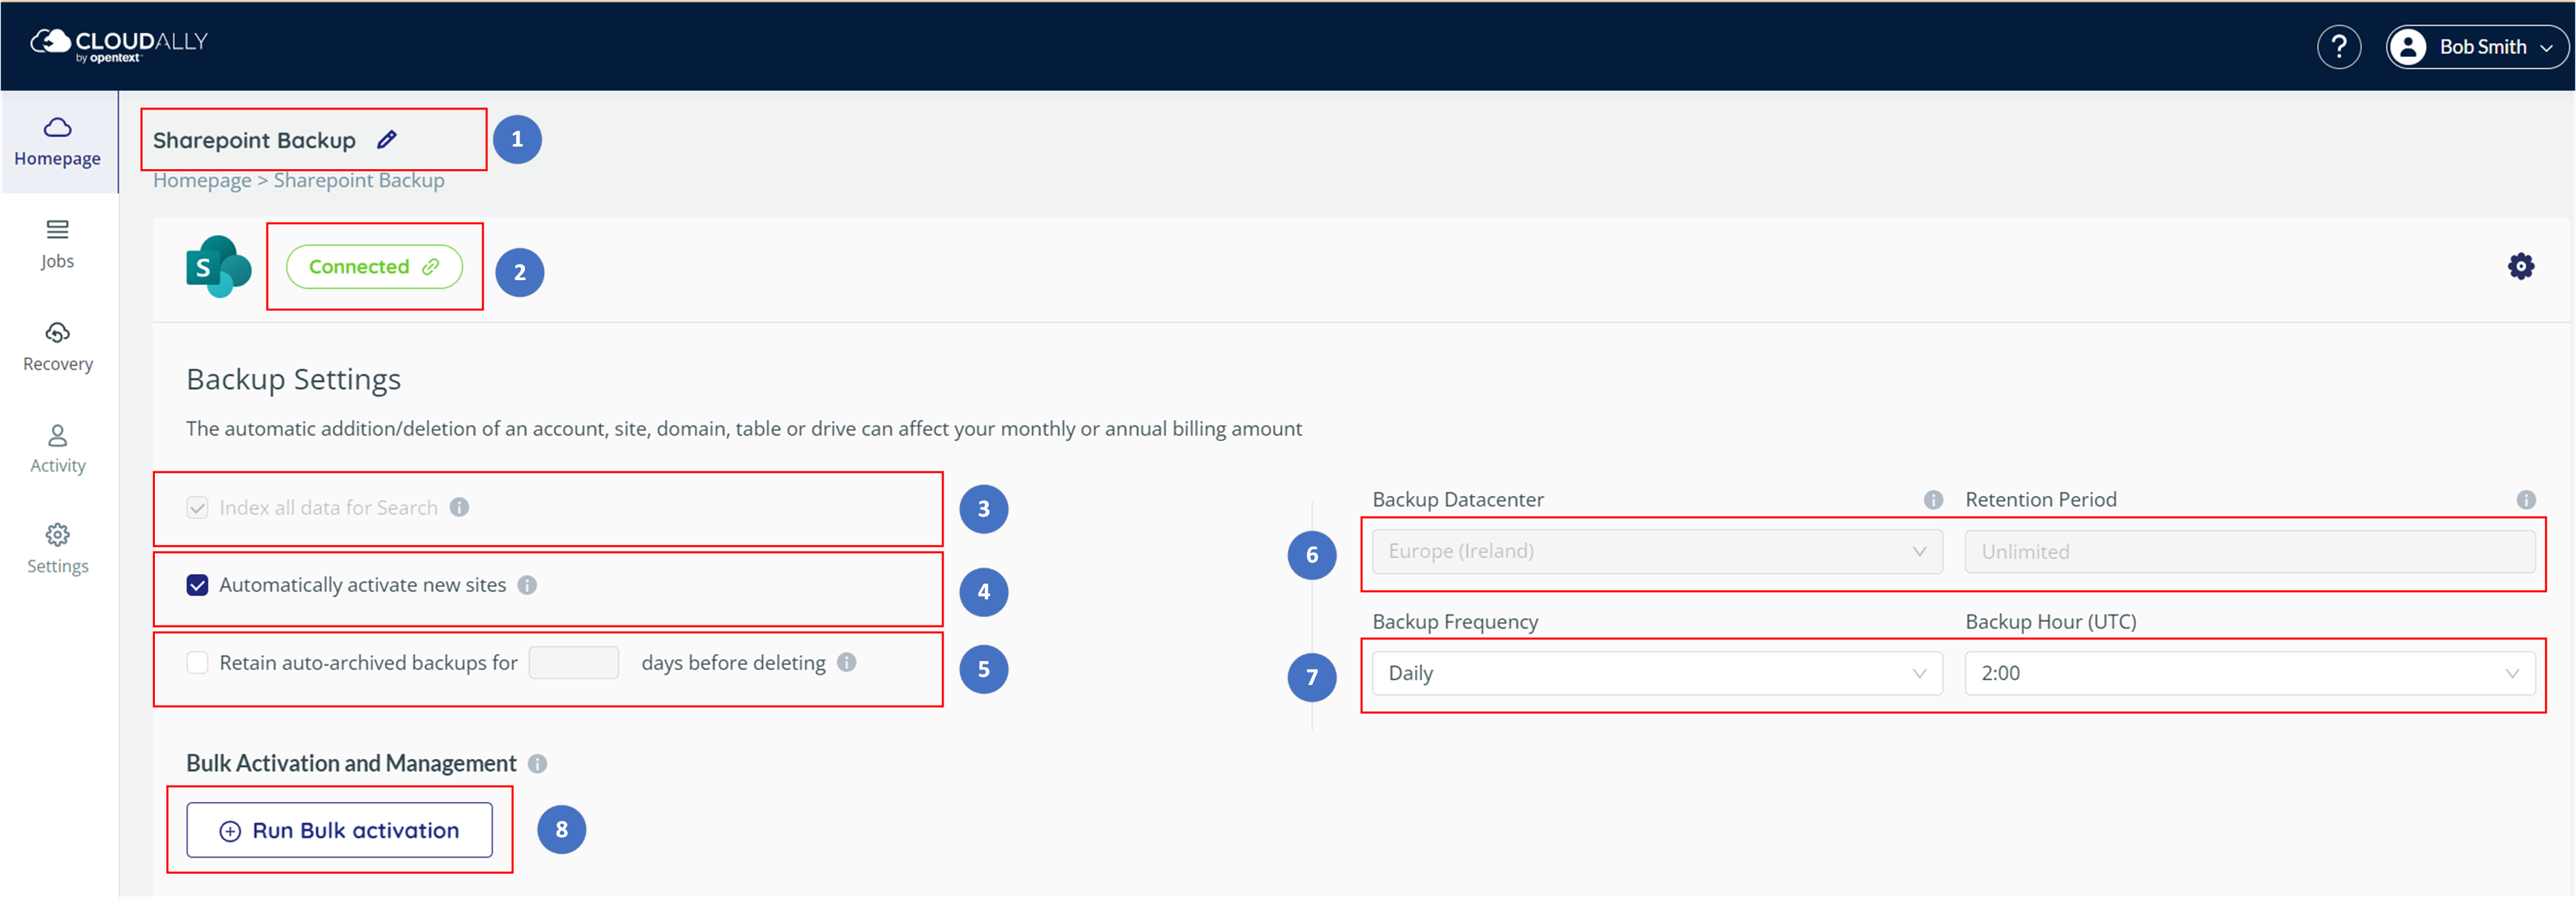Uncheck Automatically activate new sites

tap(197, 585)
